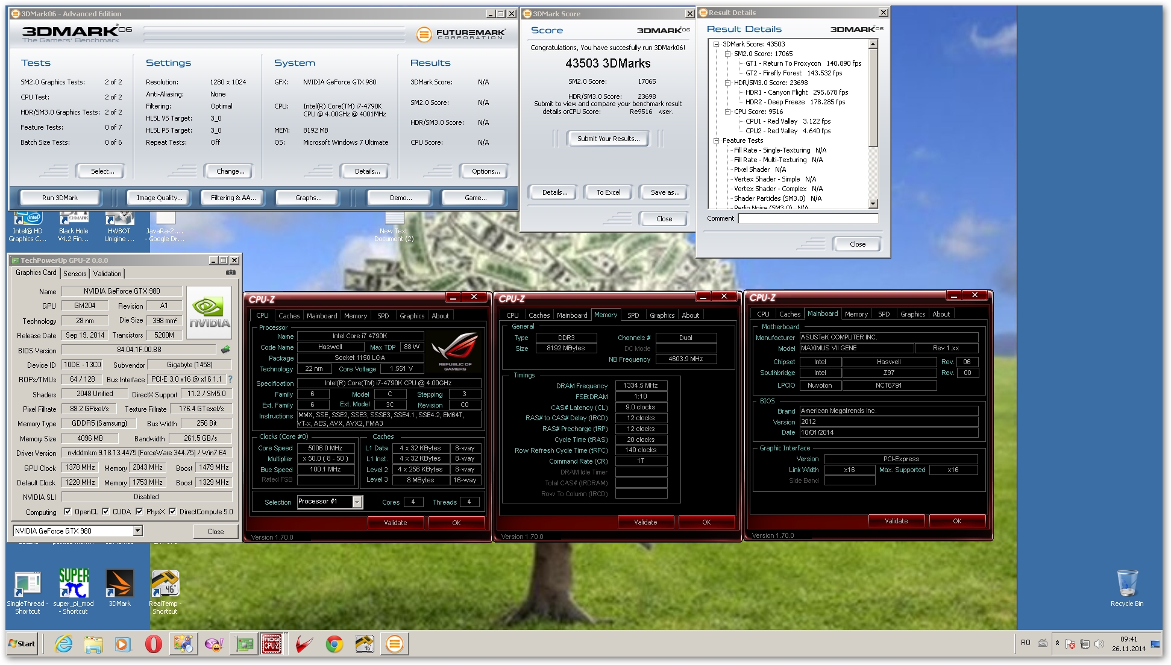Click Bus Interface question mark in GPU-Z

point(230,379)
